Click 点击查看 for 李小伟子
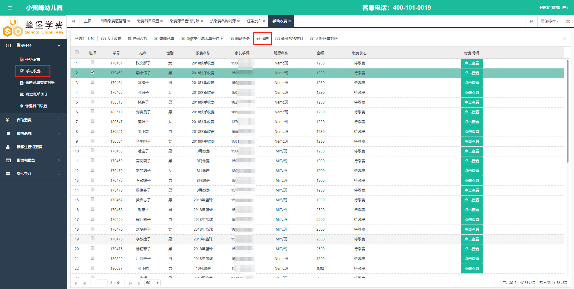 point(472,73)
